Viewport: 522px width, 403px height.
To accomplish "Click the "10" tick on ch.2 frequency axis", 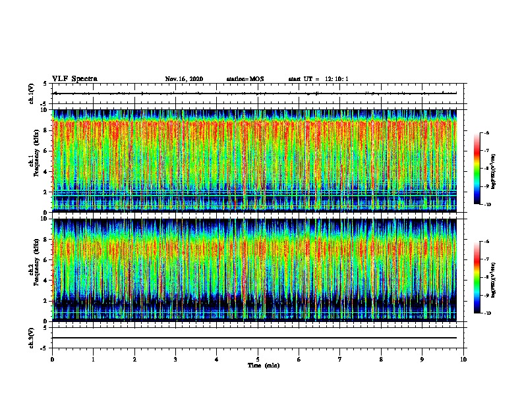I will pos(44,219).
